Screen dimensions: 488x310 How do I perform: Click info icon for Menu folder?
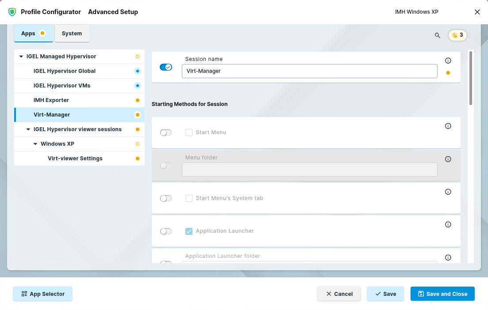pyautogui.click(x=448, y=159)
